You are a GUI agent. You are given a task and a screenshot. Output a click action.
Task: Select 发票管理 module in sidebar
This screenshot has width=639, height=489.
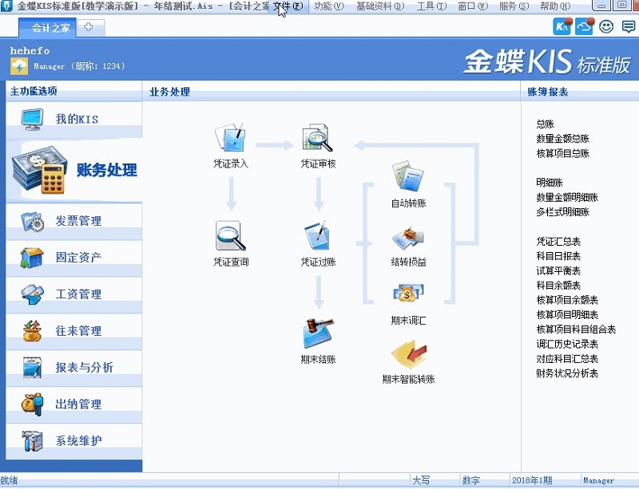click(x=74, y=221)
